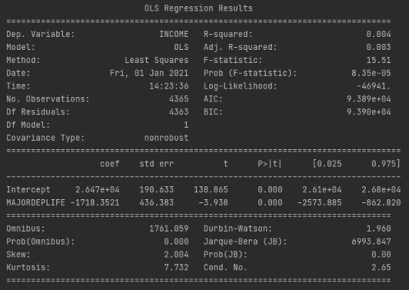Select the BIC value 9.390e+04

369,112
